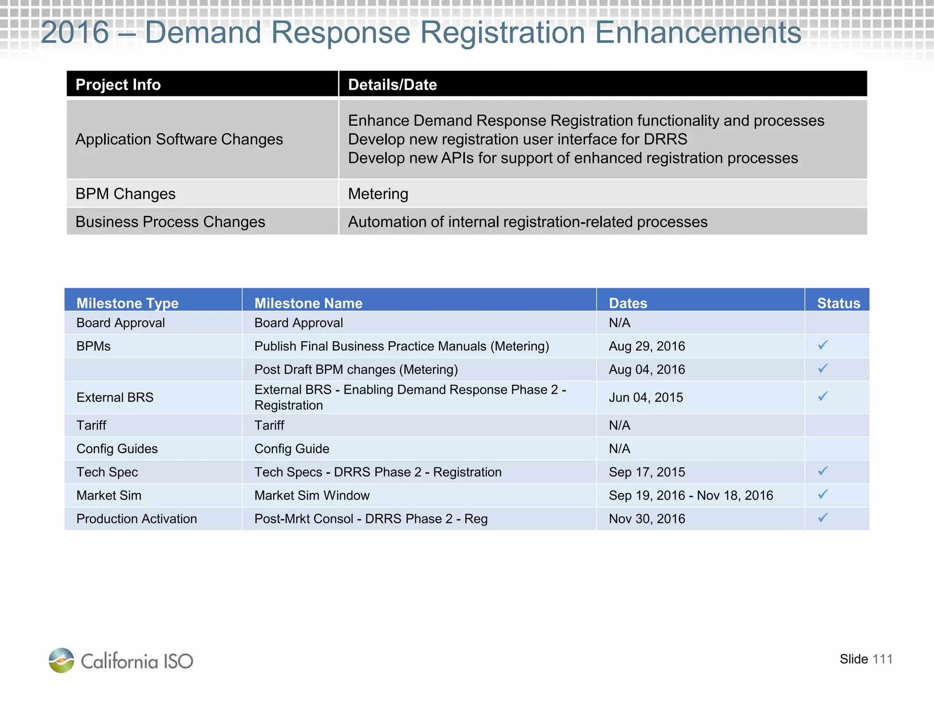Viewport: 934px width, 701px height.
Task: Click the 'Milestone Type' column header
Action: [153, 300]
